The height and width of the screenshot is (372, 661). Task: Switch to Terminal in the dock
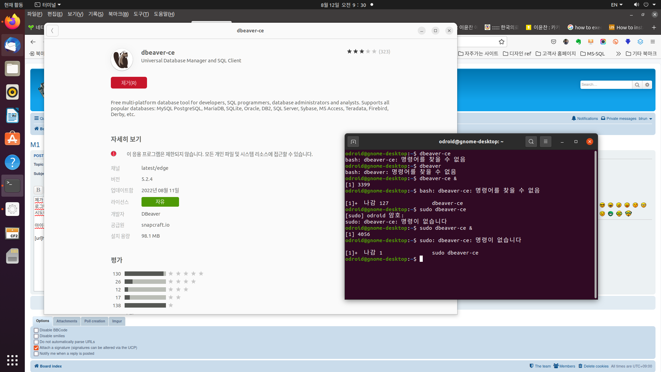click(12, 186)
